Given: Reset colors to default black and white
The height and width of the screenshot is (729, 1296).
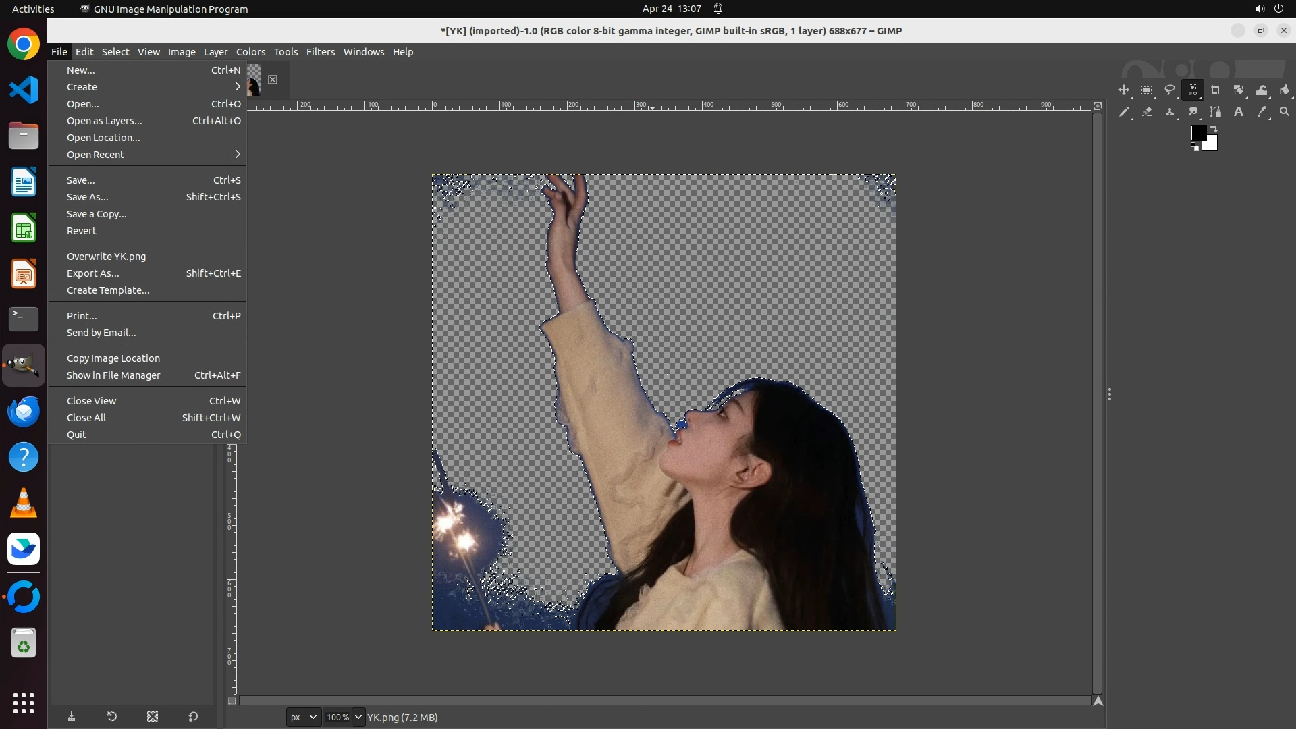Looking at the screenshot, I should pos(1195,146).
